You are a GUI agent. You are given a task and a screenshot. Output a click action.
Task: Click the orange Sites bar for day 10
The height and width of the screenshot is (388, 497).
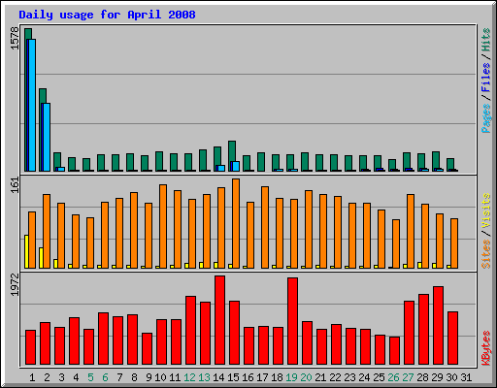(163, 226)
